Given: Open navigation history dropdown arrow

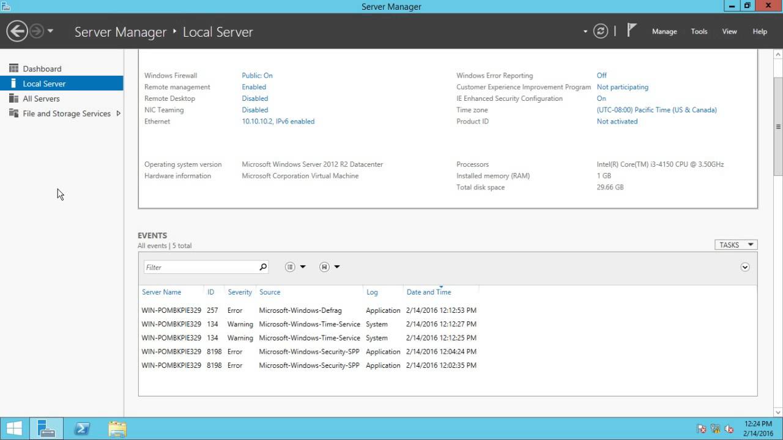Looking at the screenshot, I should 50,31.
